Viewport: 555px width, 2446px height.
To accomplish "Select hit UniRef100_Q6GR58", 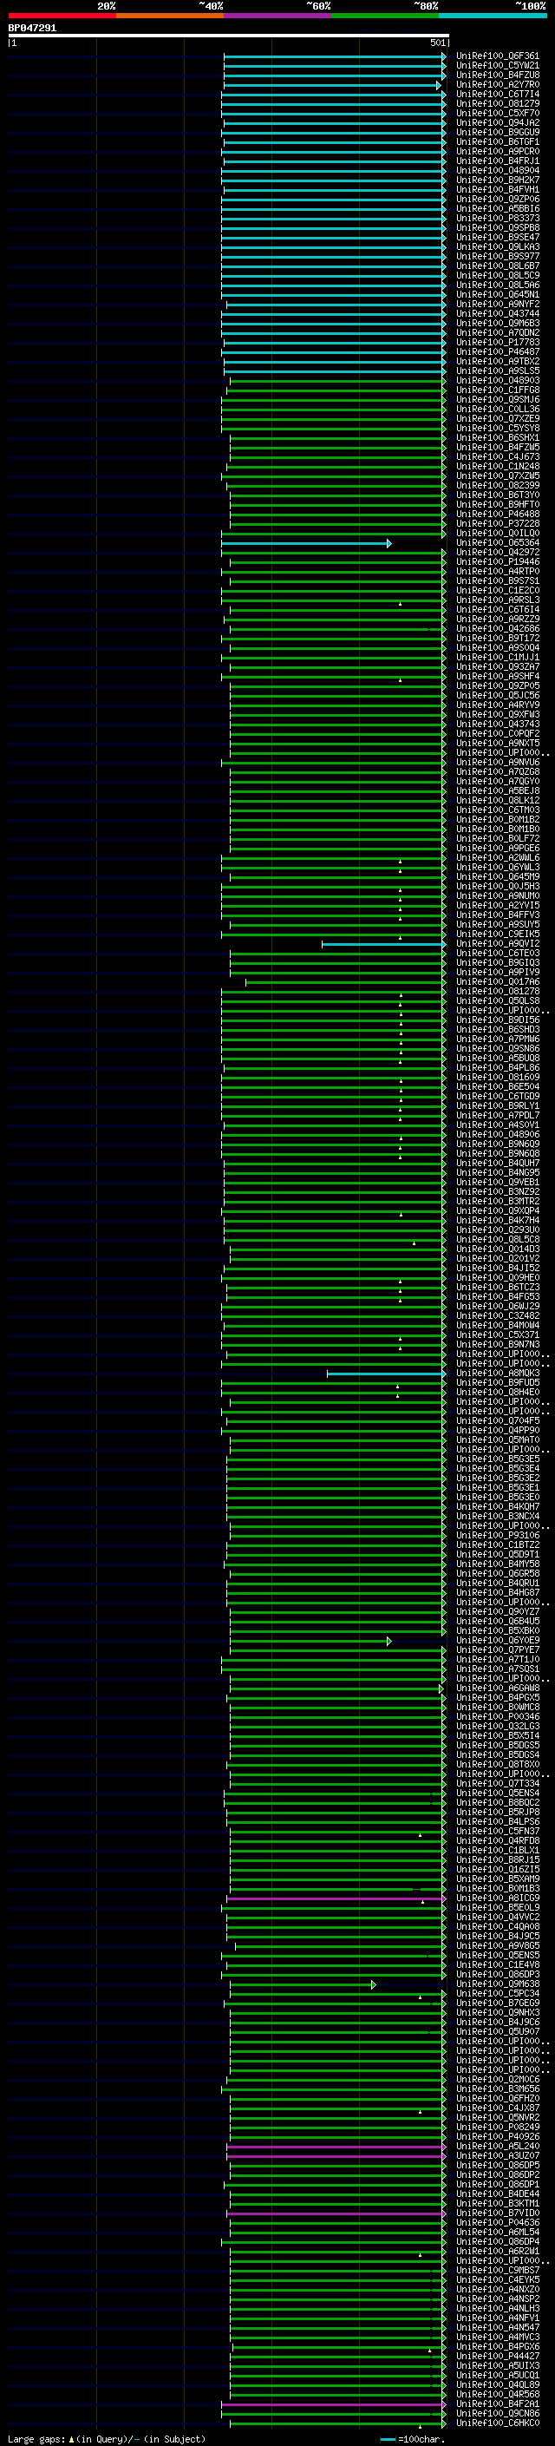I will pos(497,1573).
